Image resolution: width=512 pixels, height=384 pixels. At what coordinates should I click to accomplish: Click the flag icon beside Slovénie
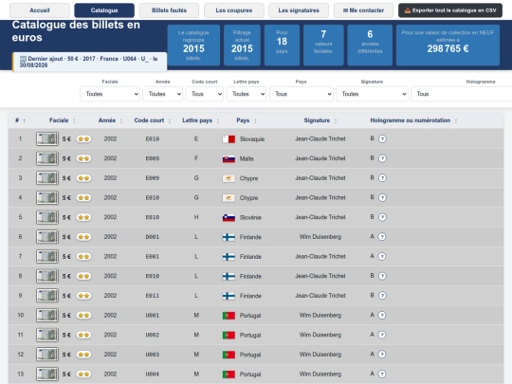coord(229,217)
